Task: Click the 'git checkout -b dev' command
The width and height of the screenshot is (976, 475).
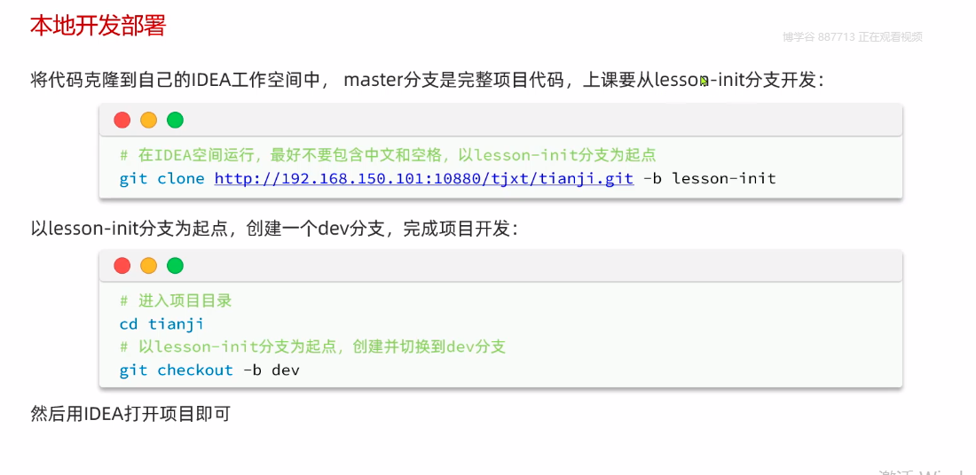Action: tap(209, 370)
